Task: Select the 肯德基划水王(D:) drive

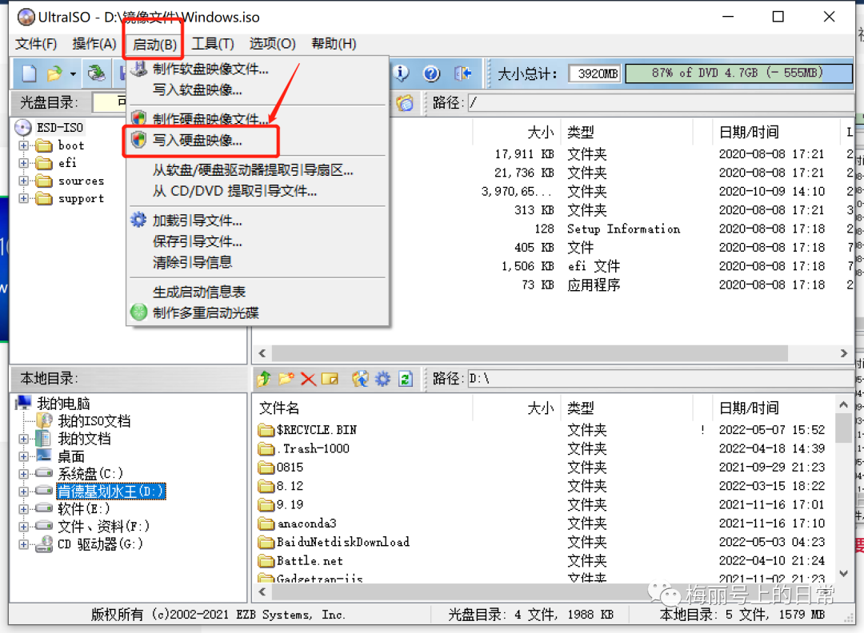Action: pyautogui.click(x=110, y=491)
